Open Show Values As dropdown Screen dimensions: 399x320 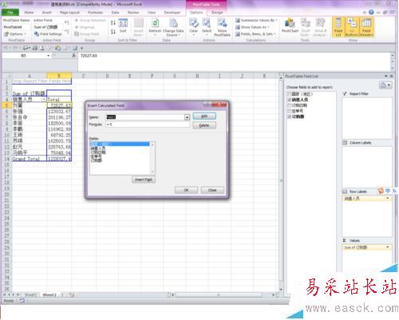click(x=252, y=27)
